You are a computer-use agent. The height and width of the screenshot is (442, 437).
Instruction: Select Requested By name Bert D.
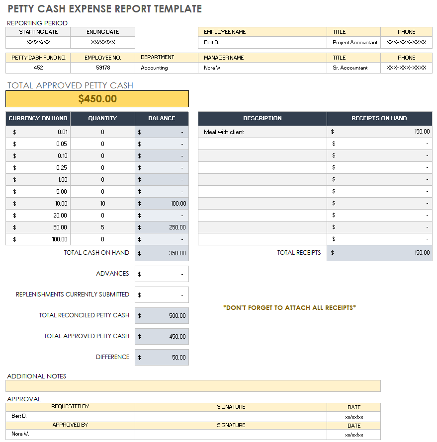click(x=70, y=416)
